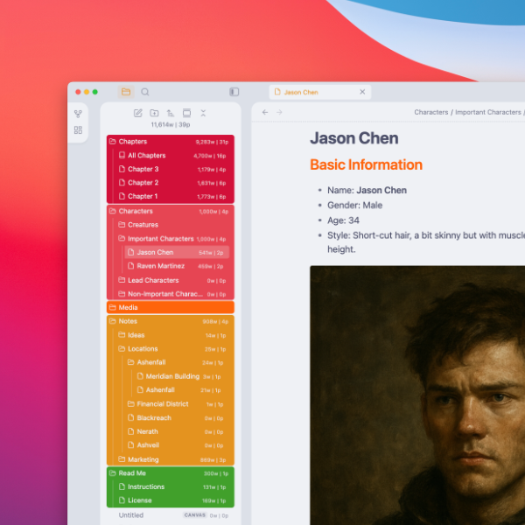
Task: Select the Jason Chen tab
Action: [x=320, y=92]
